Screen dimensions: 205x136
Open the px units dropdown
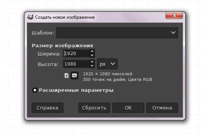click(x=107, y=64)
